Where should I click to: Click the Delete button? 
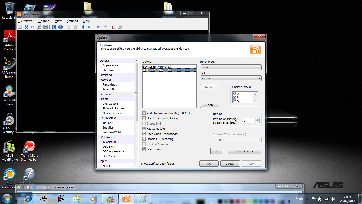pyautogui.click(x=210, y=105)
